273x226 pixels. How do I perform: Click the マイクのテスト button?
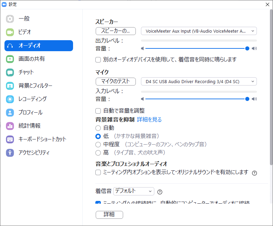coord(116,81)
